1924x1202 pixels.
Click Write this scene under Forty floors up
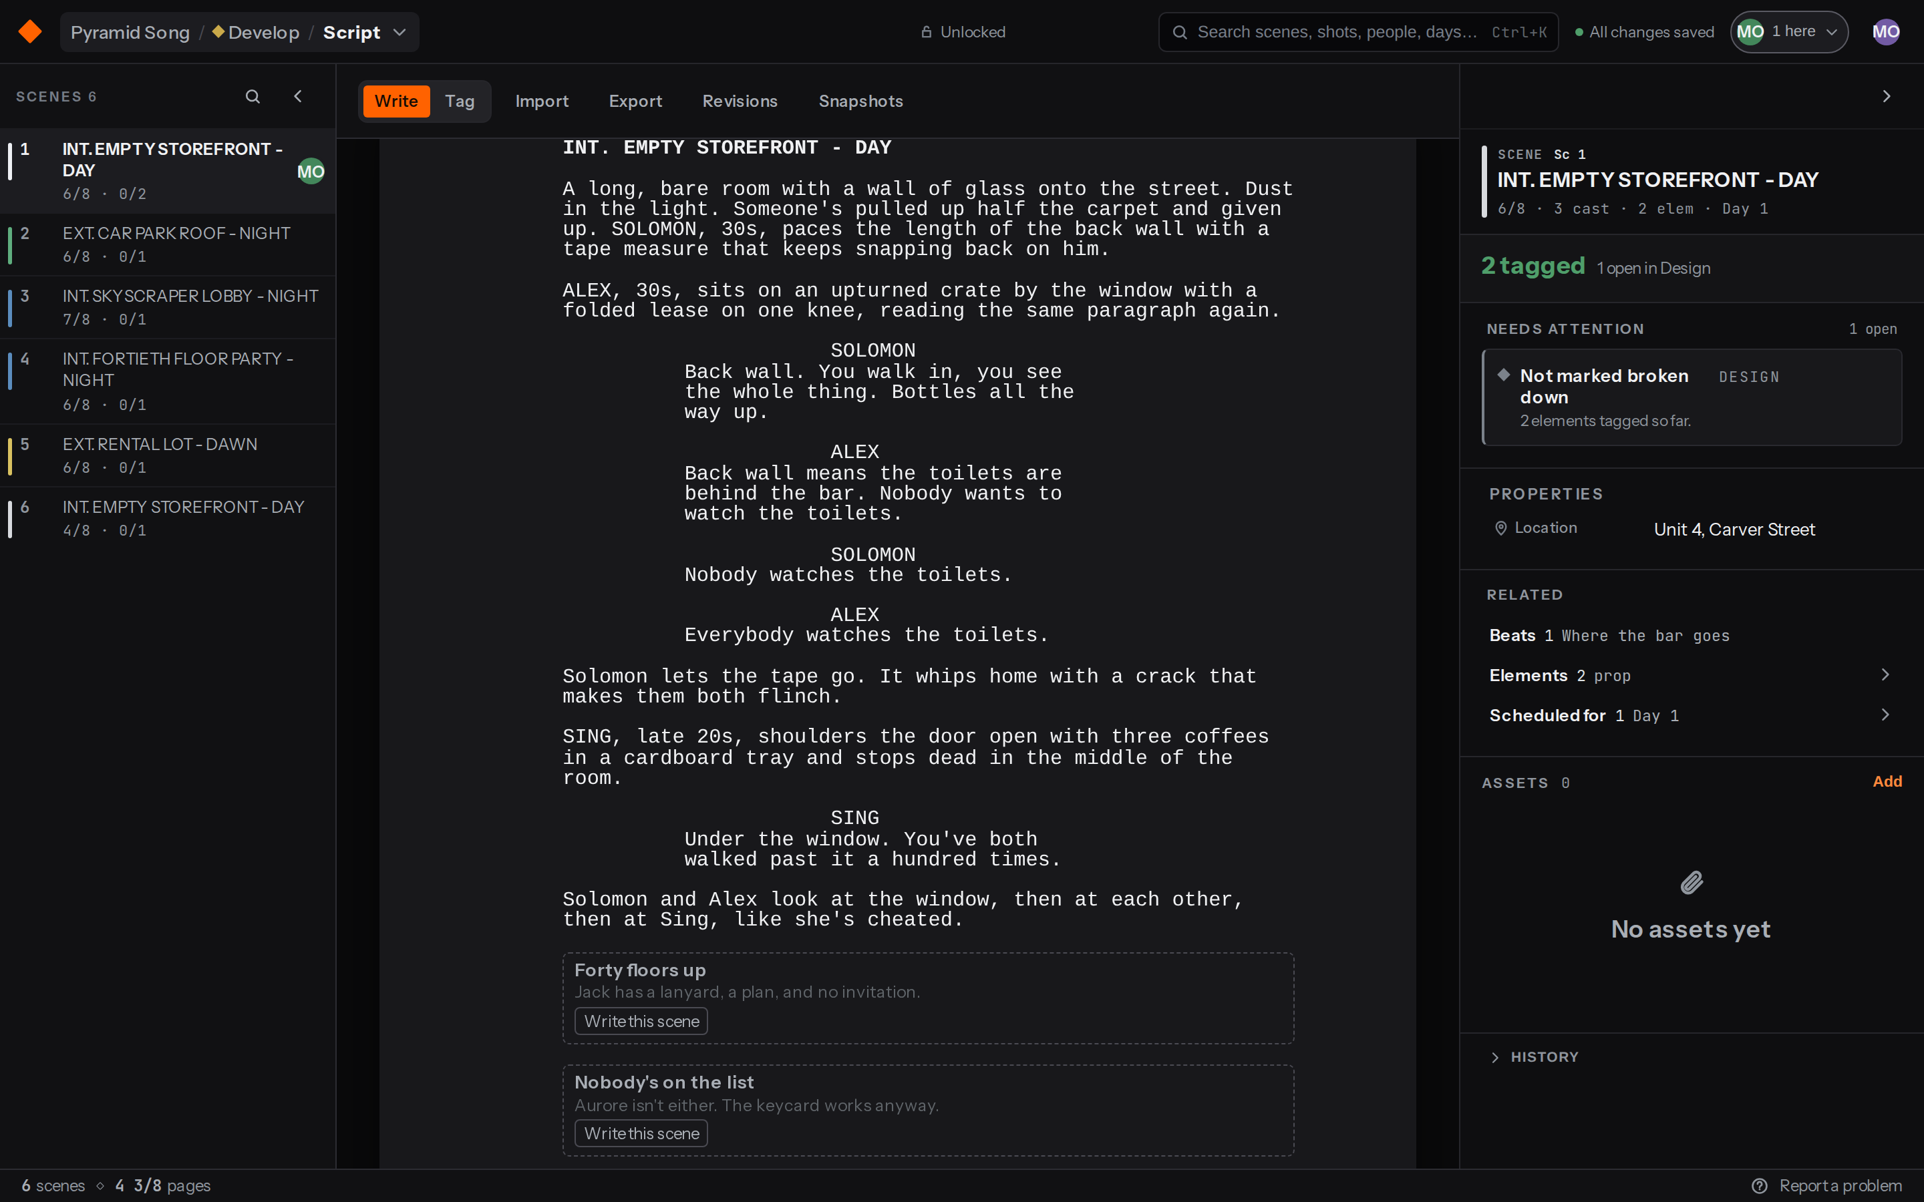point(641,1021)
